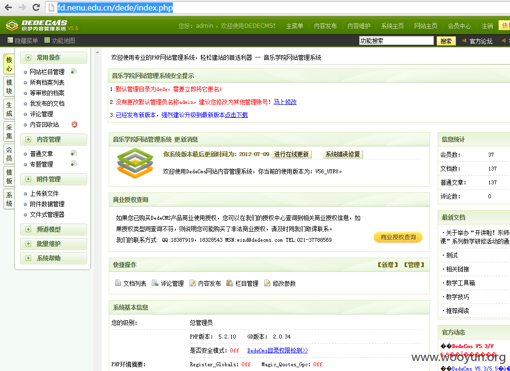Screen dimensions: 510x371
Task: Open the 教学工具箱 latest document
Action: pos(460,283)
